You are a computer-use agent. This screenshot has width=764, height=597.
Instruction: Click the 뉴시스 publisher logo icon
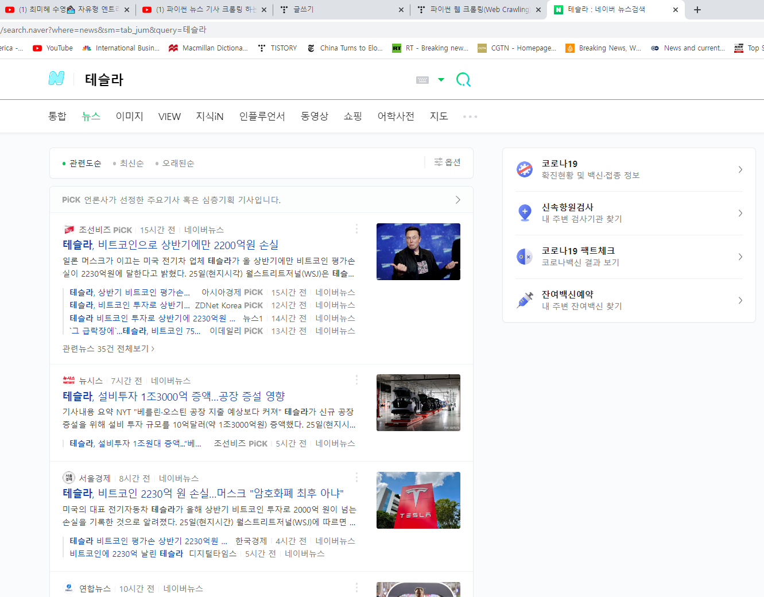pos(69,381)
